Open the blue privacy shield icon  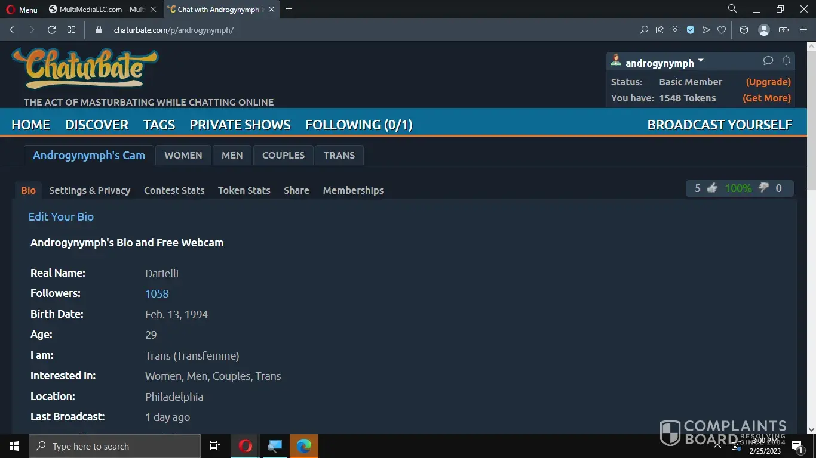pos(691,30)
